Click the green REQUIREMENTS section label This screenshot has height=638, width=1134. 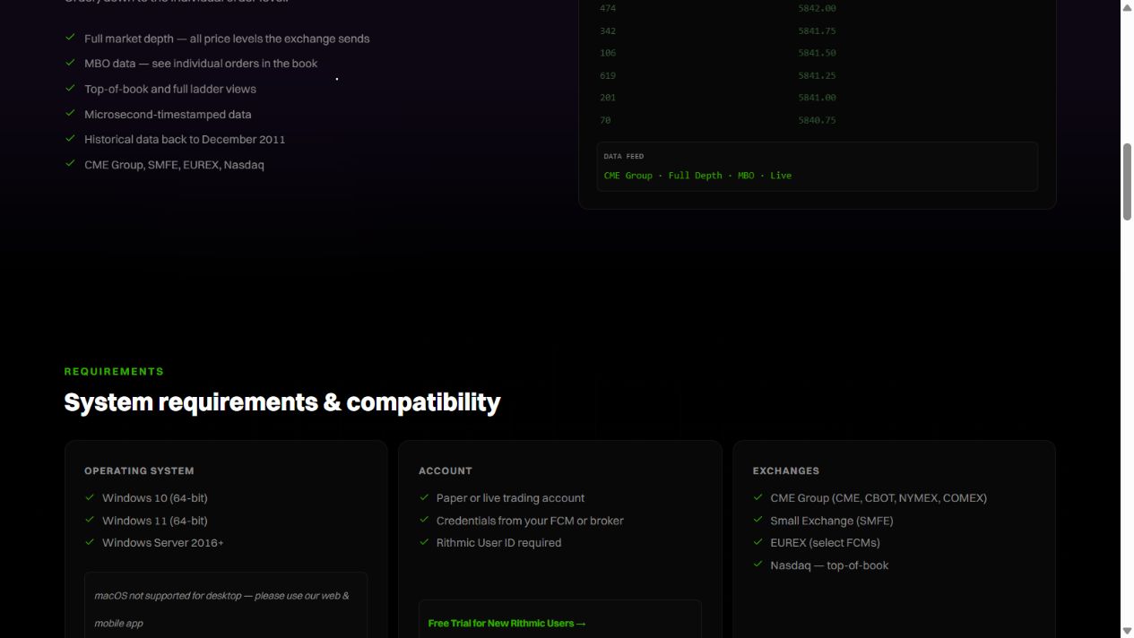pos(114,371)
